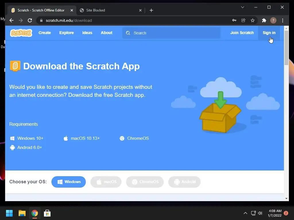294x220 pixels.
Task: Click the page scrollbar thumb
Action: tap(286, 48)
